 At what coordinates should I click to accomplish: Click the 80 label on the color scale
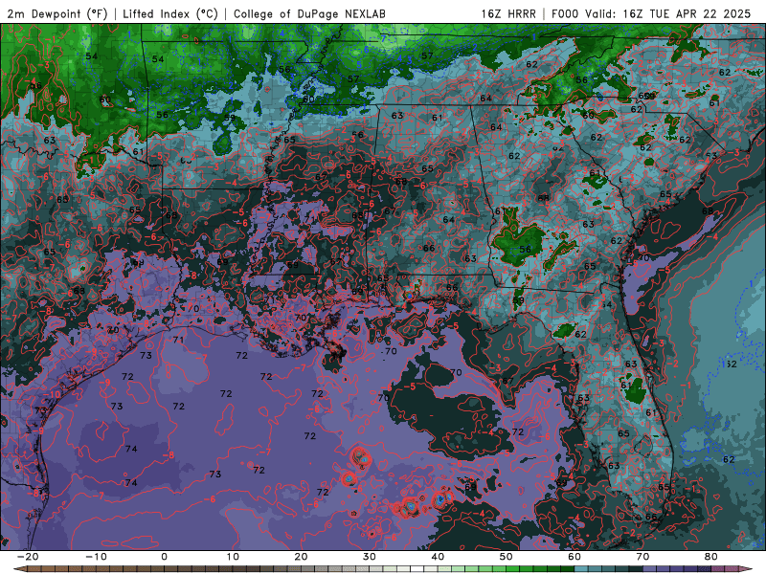tap(711, 557)
